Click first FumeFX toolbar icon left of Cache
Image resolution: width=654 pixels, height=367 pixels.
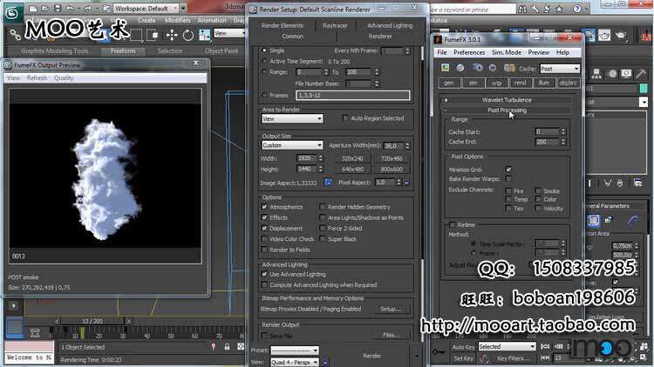tap(446, 68)
